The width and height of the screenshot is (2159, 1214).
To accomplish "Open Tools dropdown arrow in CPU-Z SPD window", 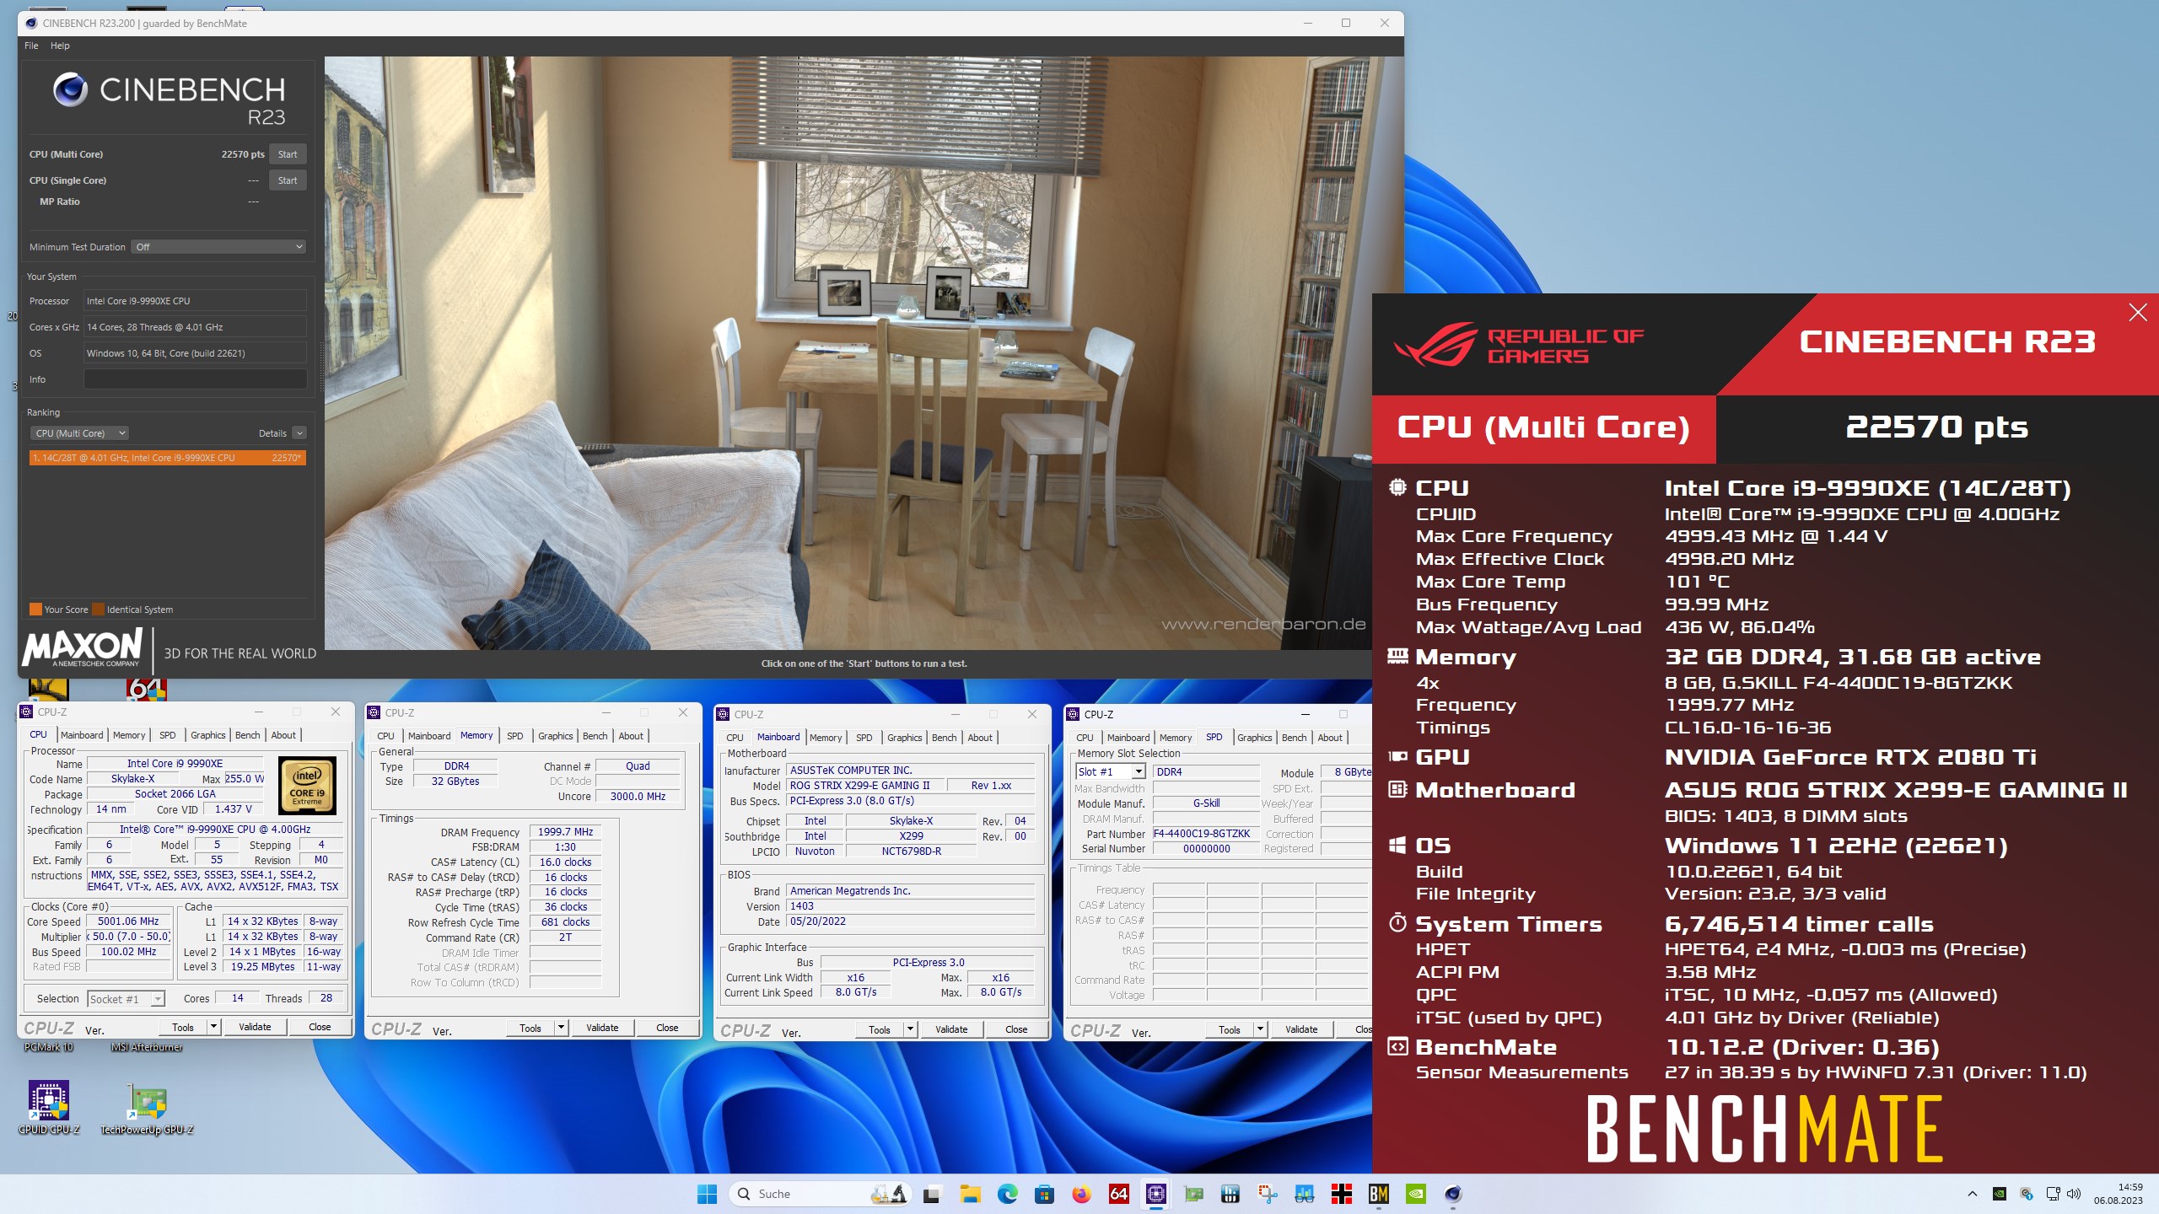I will point(1261,1029).
